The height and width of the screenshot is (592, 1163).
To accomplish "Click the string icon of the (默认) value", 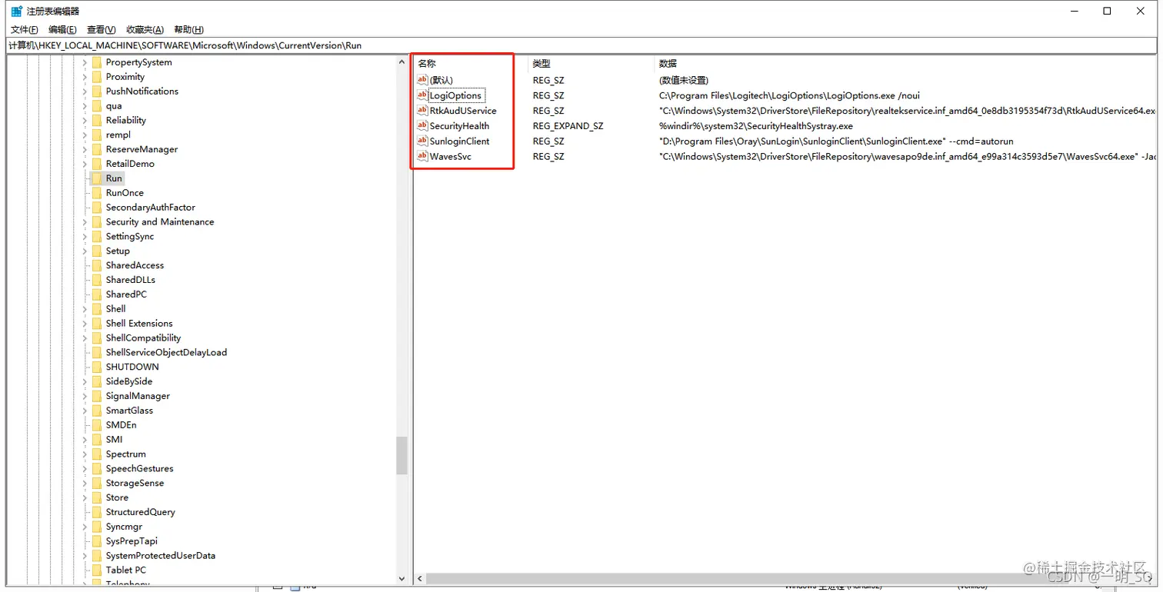I will pyautogui.click(x=422, y=80).
